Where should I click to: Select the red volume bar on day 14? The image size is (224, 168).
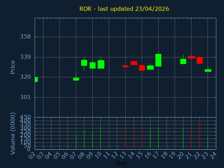click(134, 138)
